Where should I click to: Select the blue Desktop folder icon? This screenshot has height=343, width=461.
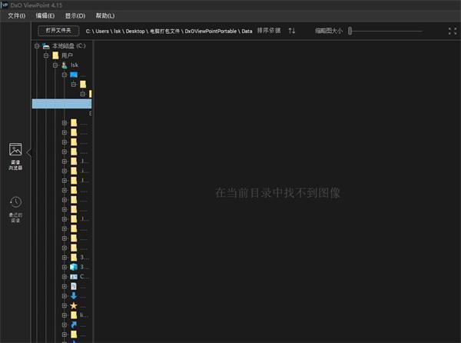click(74, 75)
